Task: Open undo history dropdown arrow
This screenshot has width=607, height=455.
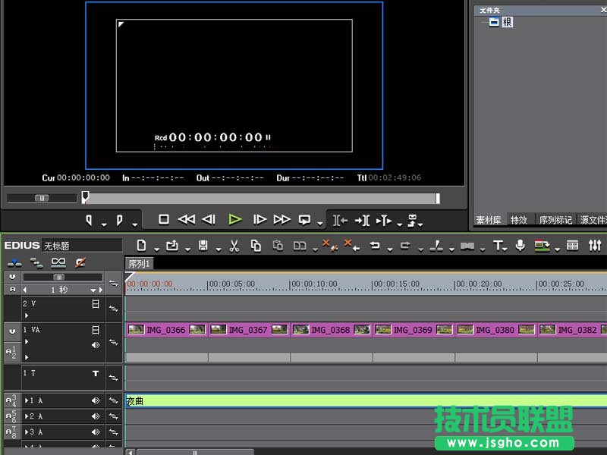Action: (390, 249)
